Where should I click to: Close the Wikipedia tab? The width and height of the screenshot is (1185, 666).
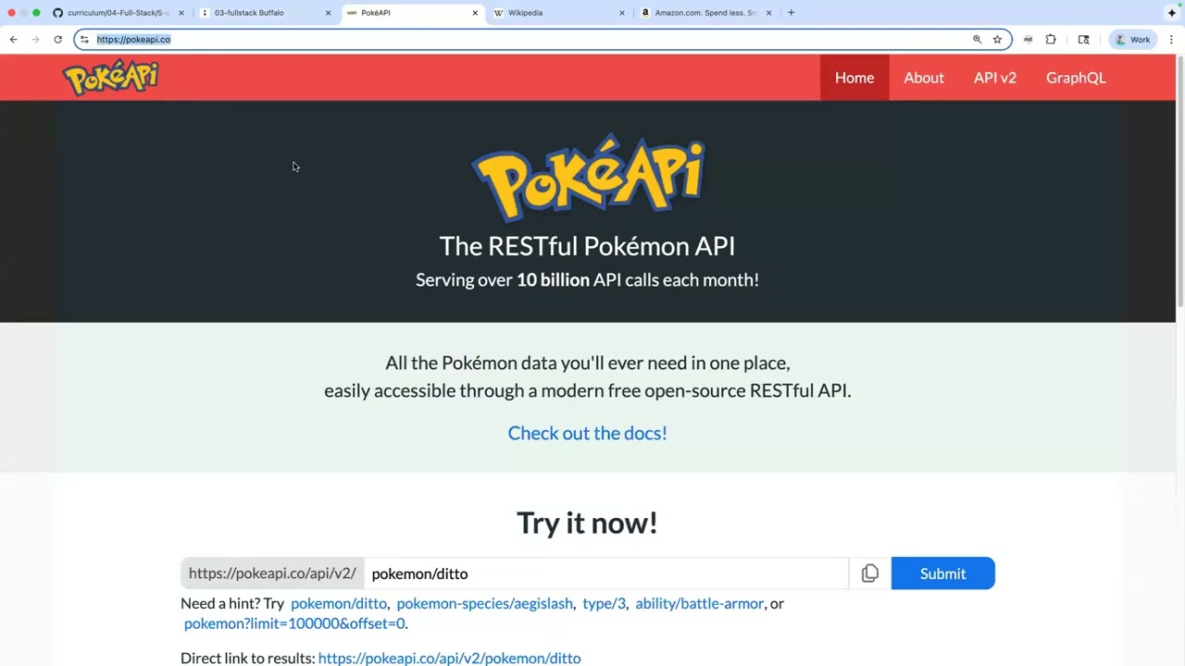pyautogui.click(x=621, y=13)
